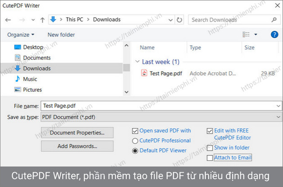Click the navigation pane scroll down arrow
The height and width of the screenshot is (187, 283).
coord(127,92)
